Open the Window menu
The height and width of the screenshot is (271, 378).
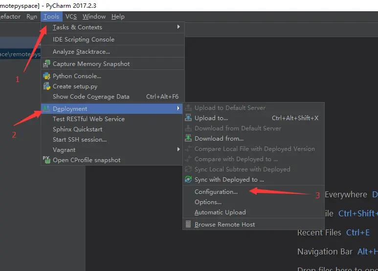(x=94, y=17)
